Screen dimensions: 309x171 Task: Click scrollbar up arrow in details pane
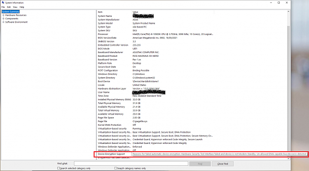coord(288,12)
